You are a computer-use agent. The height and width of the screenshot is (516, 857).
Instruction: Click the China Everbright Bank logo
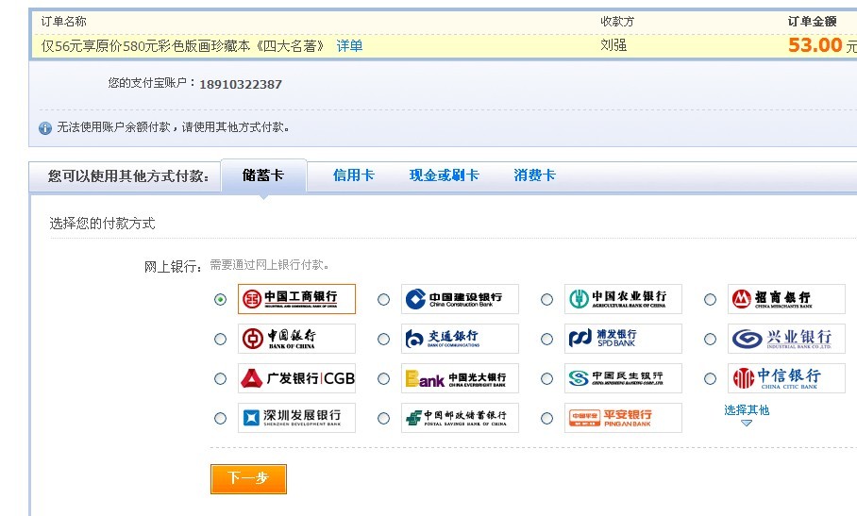coord(460,378)
